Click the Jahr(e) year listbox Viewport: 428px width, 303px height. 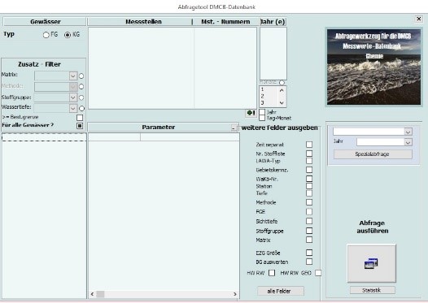click(x=273, y=54)
